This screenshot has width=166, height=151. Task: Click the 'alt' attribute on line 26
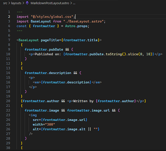pyautogui.click(x=36, y=129)
